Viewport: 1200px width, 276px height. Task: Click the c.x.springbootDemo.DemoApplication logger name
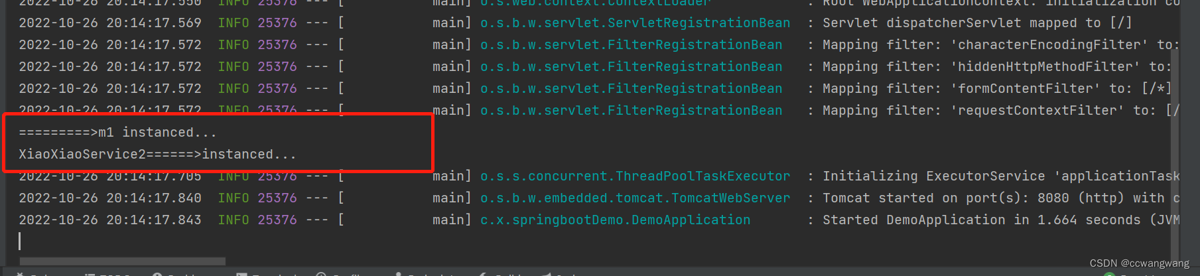click(x=615, y=220)
